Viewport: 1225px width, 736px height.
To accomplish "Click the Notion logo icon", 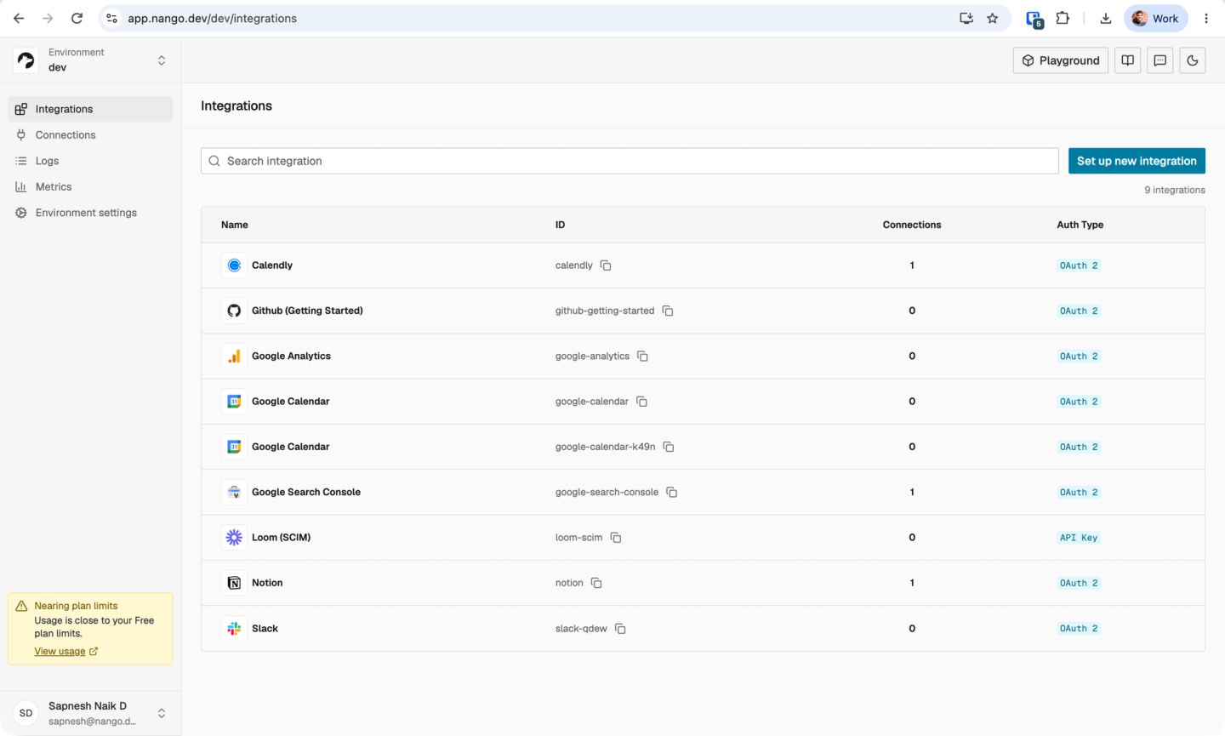I will coord(234,583).
